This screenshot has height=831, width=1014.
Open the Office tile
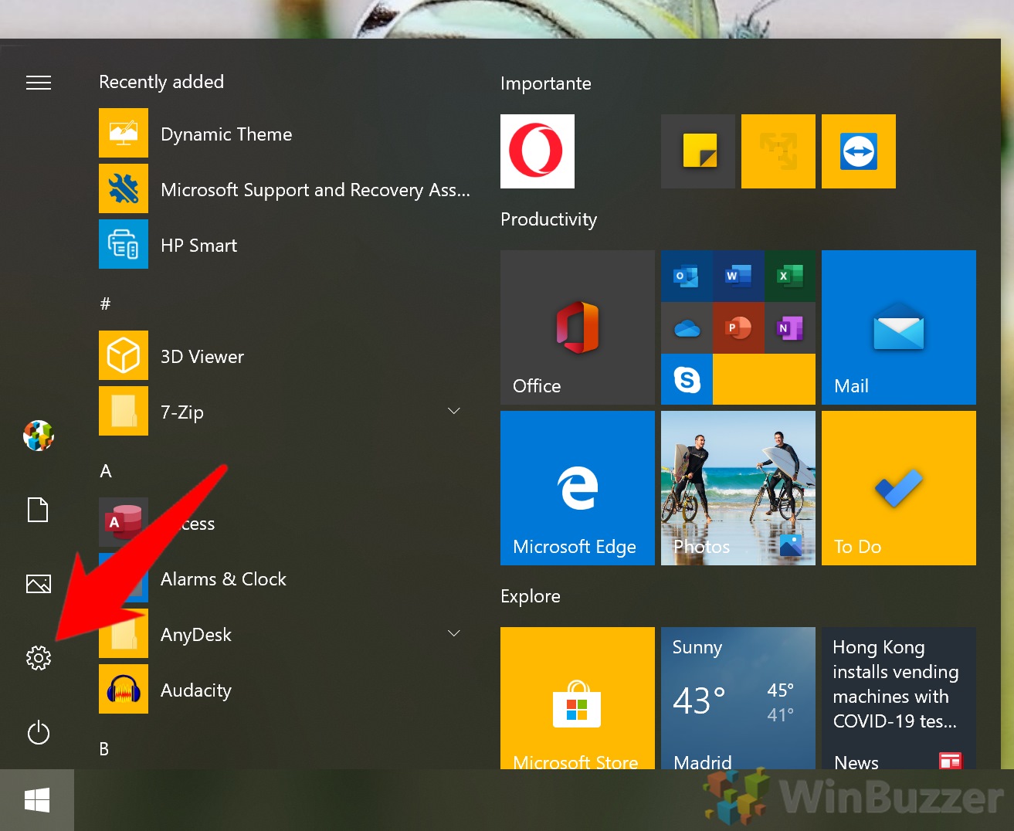578,327
